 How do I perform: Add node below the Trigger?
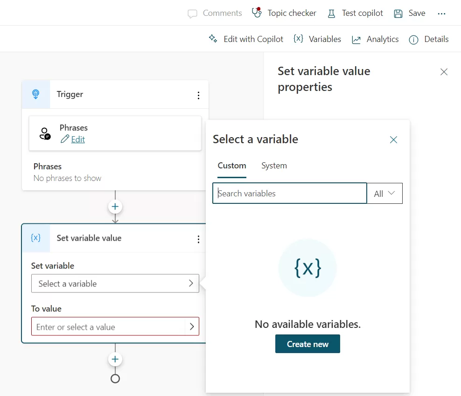115,207
